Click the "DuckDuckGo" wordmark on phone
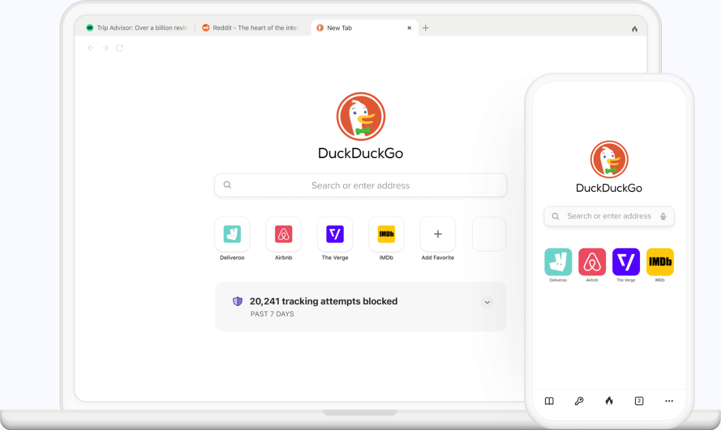The width and height of the screenshot is (721, 430). 609,188
